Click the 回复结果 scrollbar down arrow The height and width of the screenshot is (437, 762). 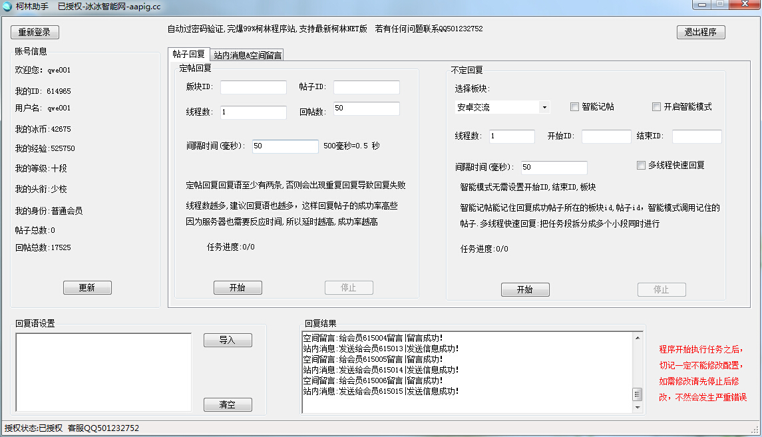pos(637,407)
